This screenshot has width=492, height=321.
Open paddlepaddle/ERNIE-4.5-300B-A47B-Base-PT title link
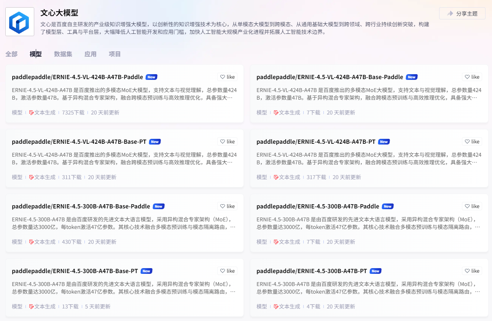click(75, 271)
